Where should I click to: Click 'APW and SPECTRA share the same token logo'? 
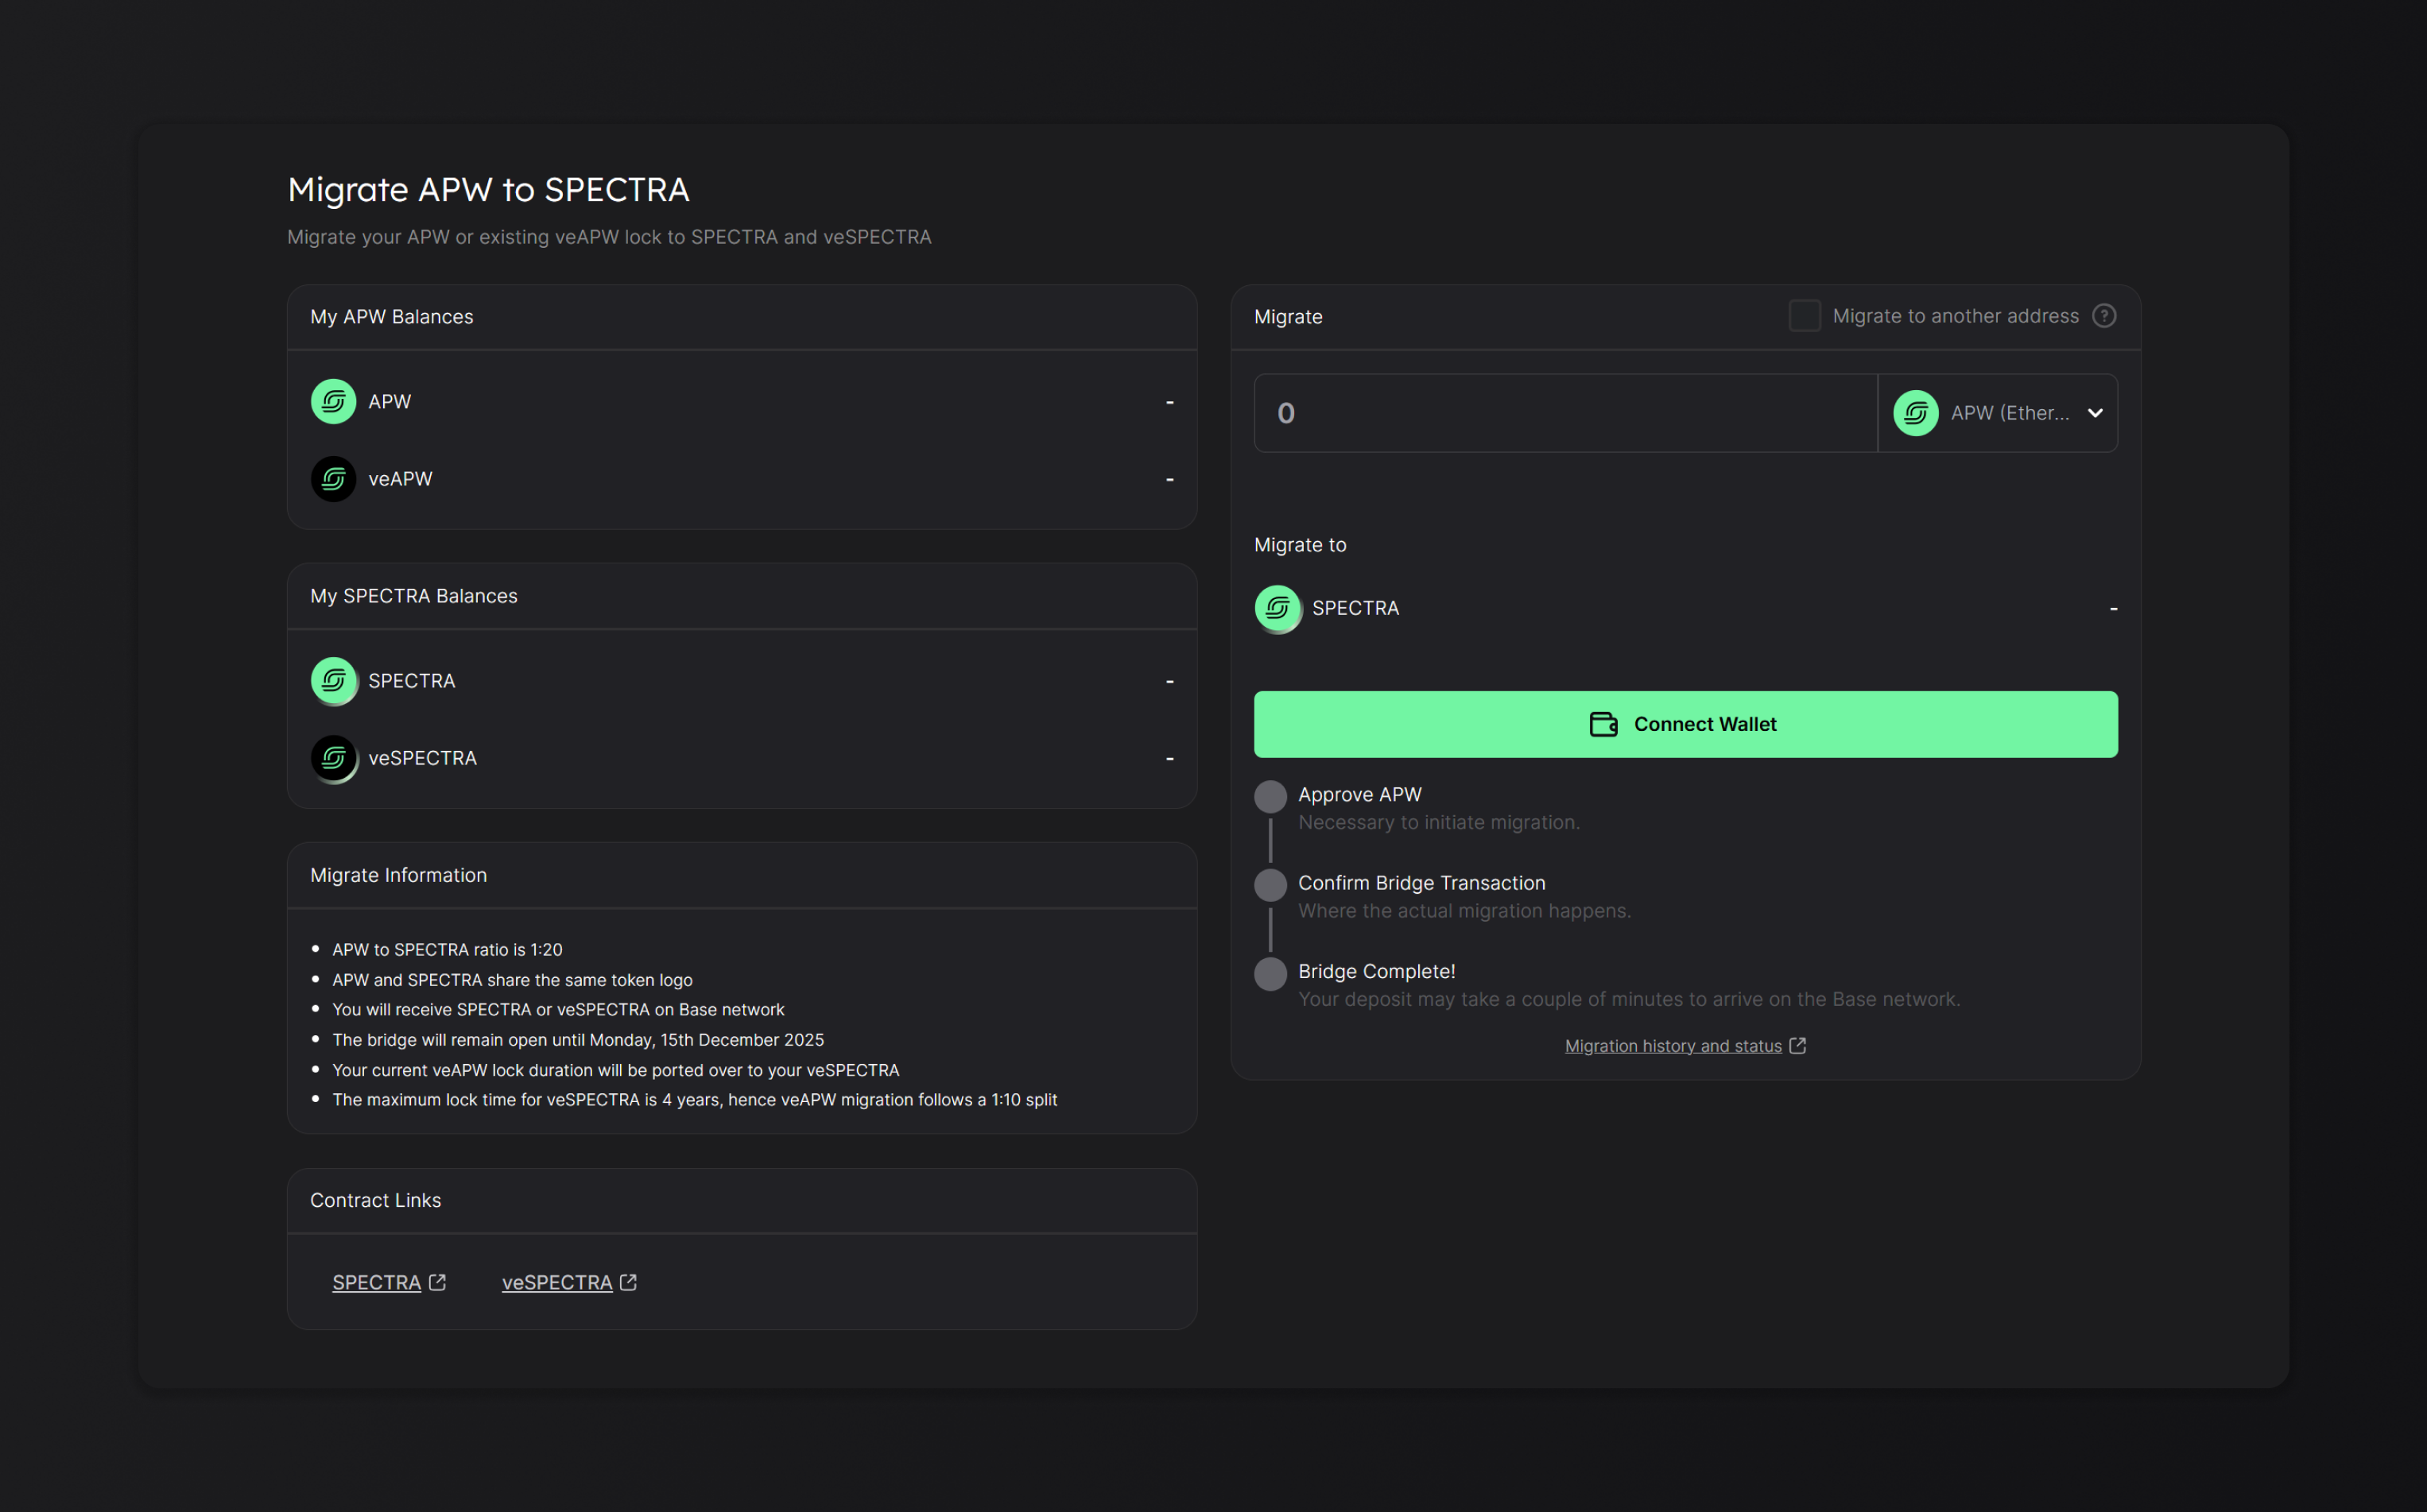coord(512,980)
